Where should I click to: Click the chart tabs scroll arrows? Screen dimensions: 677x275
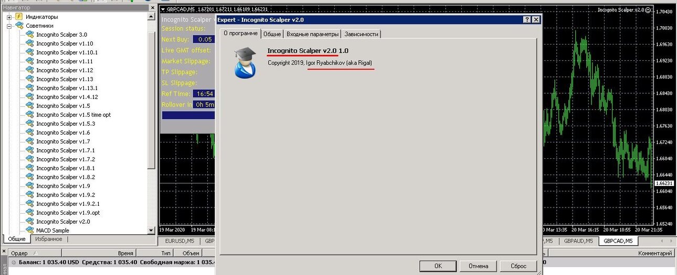tap(666, 241)
